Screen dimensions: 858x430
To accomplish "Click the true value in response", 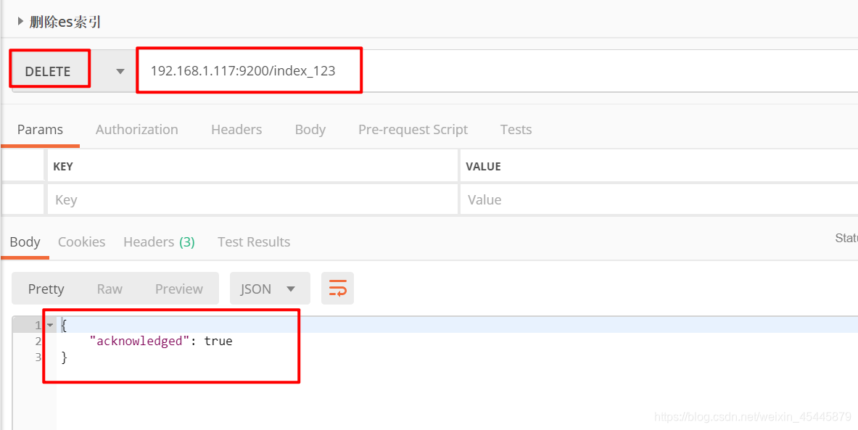I will click(218, 342).
